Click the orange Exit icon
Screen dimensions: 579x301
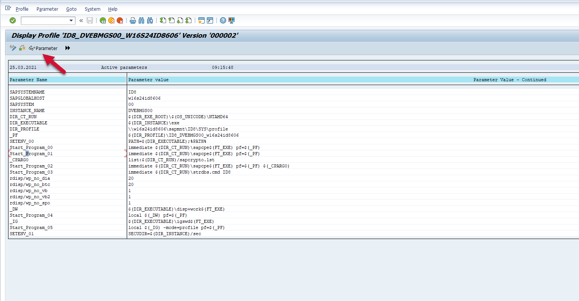111,21
